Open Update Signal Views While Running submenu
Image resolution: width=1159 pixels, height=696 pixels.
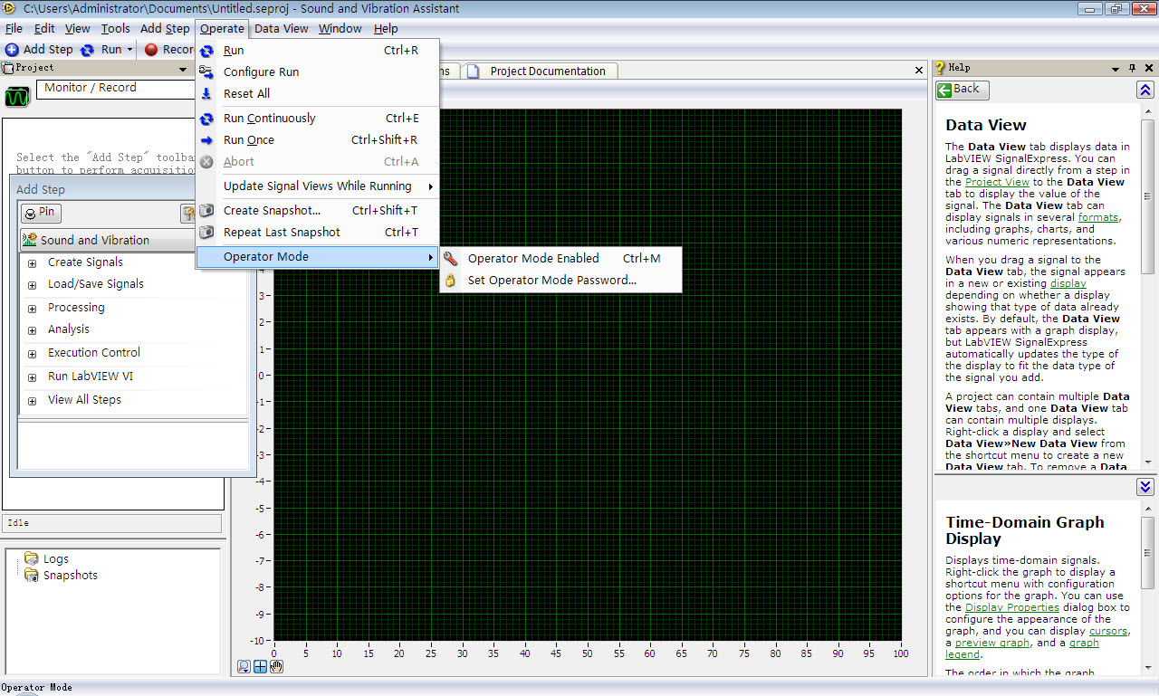pyautogui.click(x=318, y=186)
